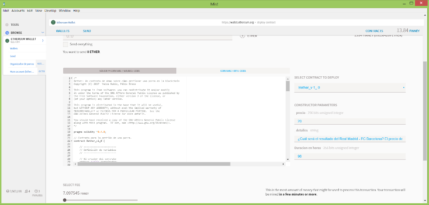The image size is (429, 205).
Task: Click the fee slider handle
Action: pos(65,200)
